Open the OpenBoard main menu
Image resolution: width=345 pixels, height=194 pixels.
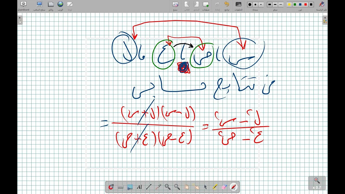(x=23, y=6)
